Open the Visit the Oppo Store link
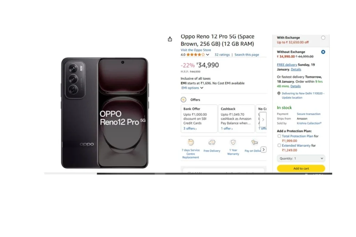Image resolution: width=356 pixels, height=237 pixels. tap(196, 50)
